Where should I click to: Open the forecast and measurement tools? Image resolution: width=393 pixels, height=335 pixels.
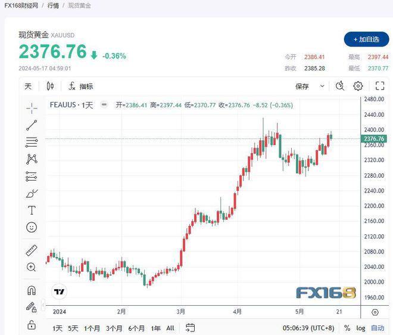tap(32, 176)
